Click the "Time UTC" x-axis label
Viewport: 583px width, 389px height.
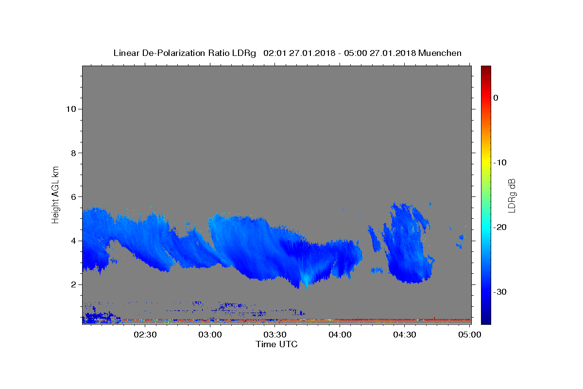point(276,344)
